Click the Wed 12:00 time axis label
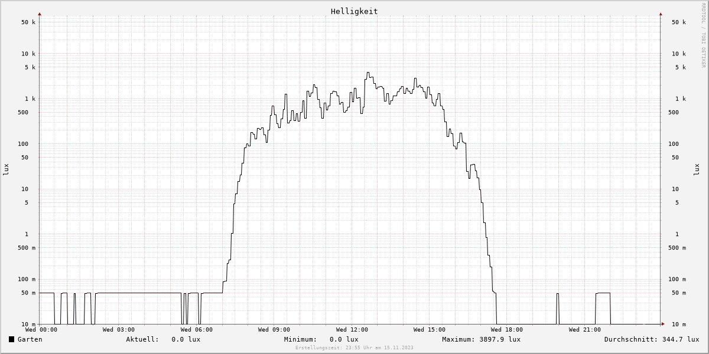The image size is (709, 354). [352, 330]
